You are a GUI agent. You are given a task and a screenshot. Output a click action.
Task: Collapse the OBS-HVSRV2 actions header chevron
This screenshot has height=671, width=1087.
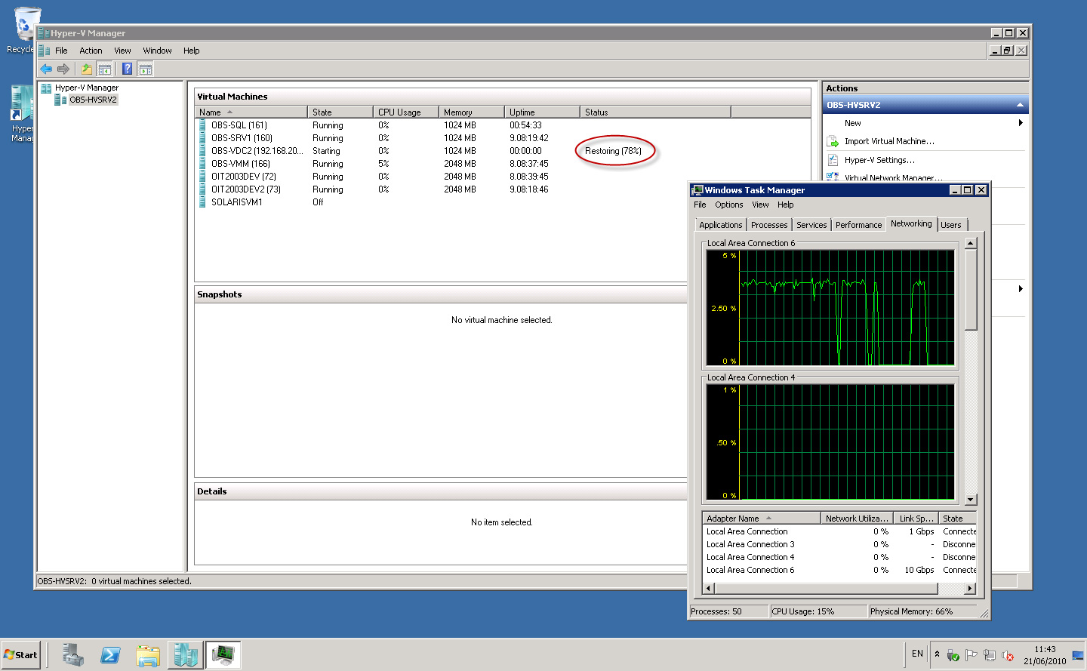click(x=1020, y=103)
